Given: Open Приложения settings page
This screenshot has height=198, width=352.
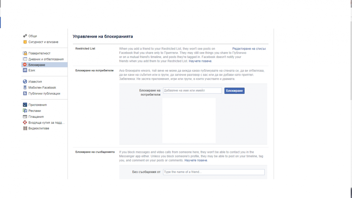Looking at the screenshot, I should pyautogui.click(x=38, y=105).
